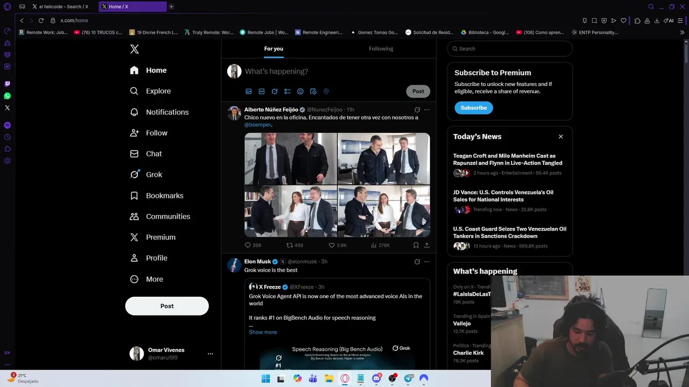
Task: Click the grey Post button in the composer
Action: click(418, 91)
